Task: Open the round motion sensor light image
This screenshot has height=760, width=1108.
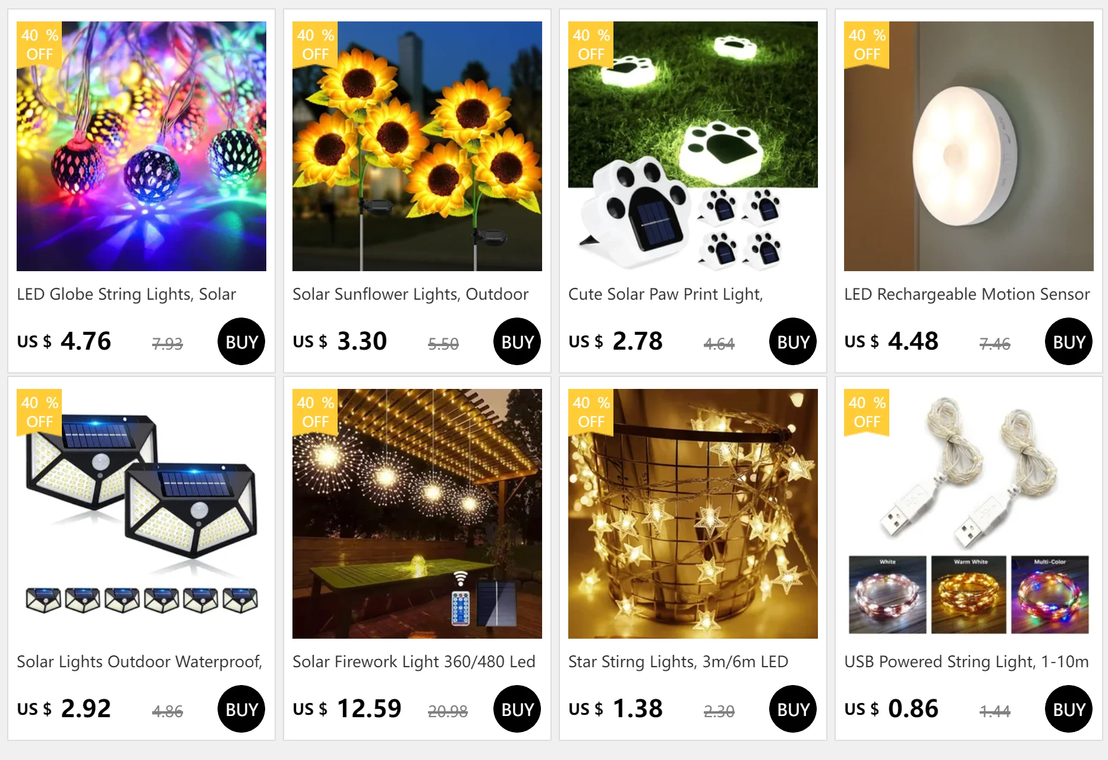Action: [969, 146]
